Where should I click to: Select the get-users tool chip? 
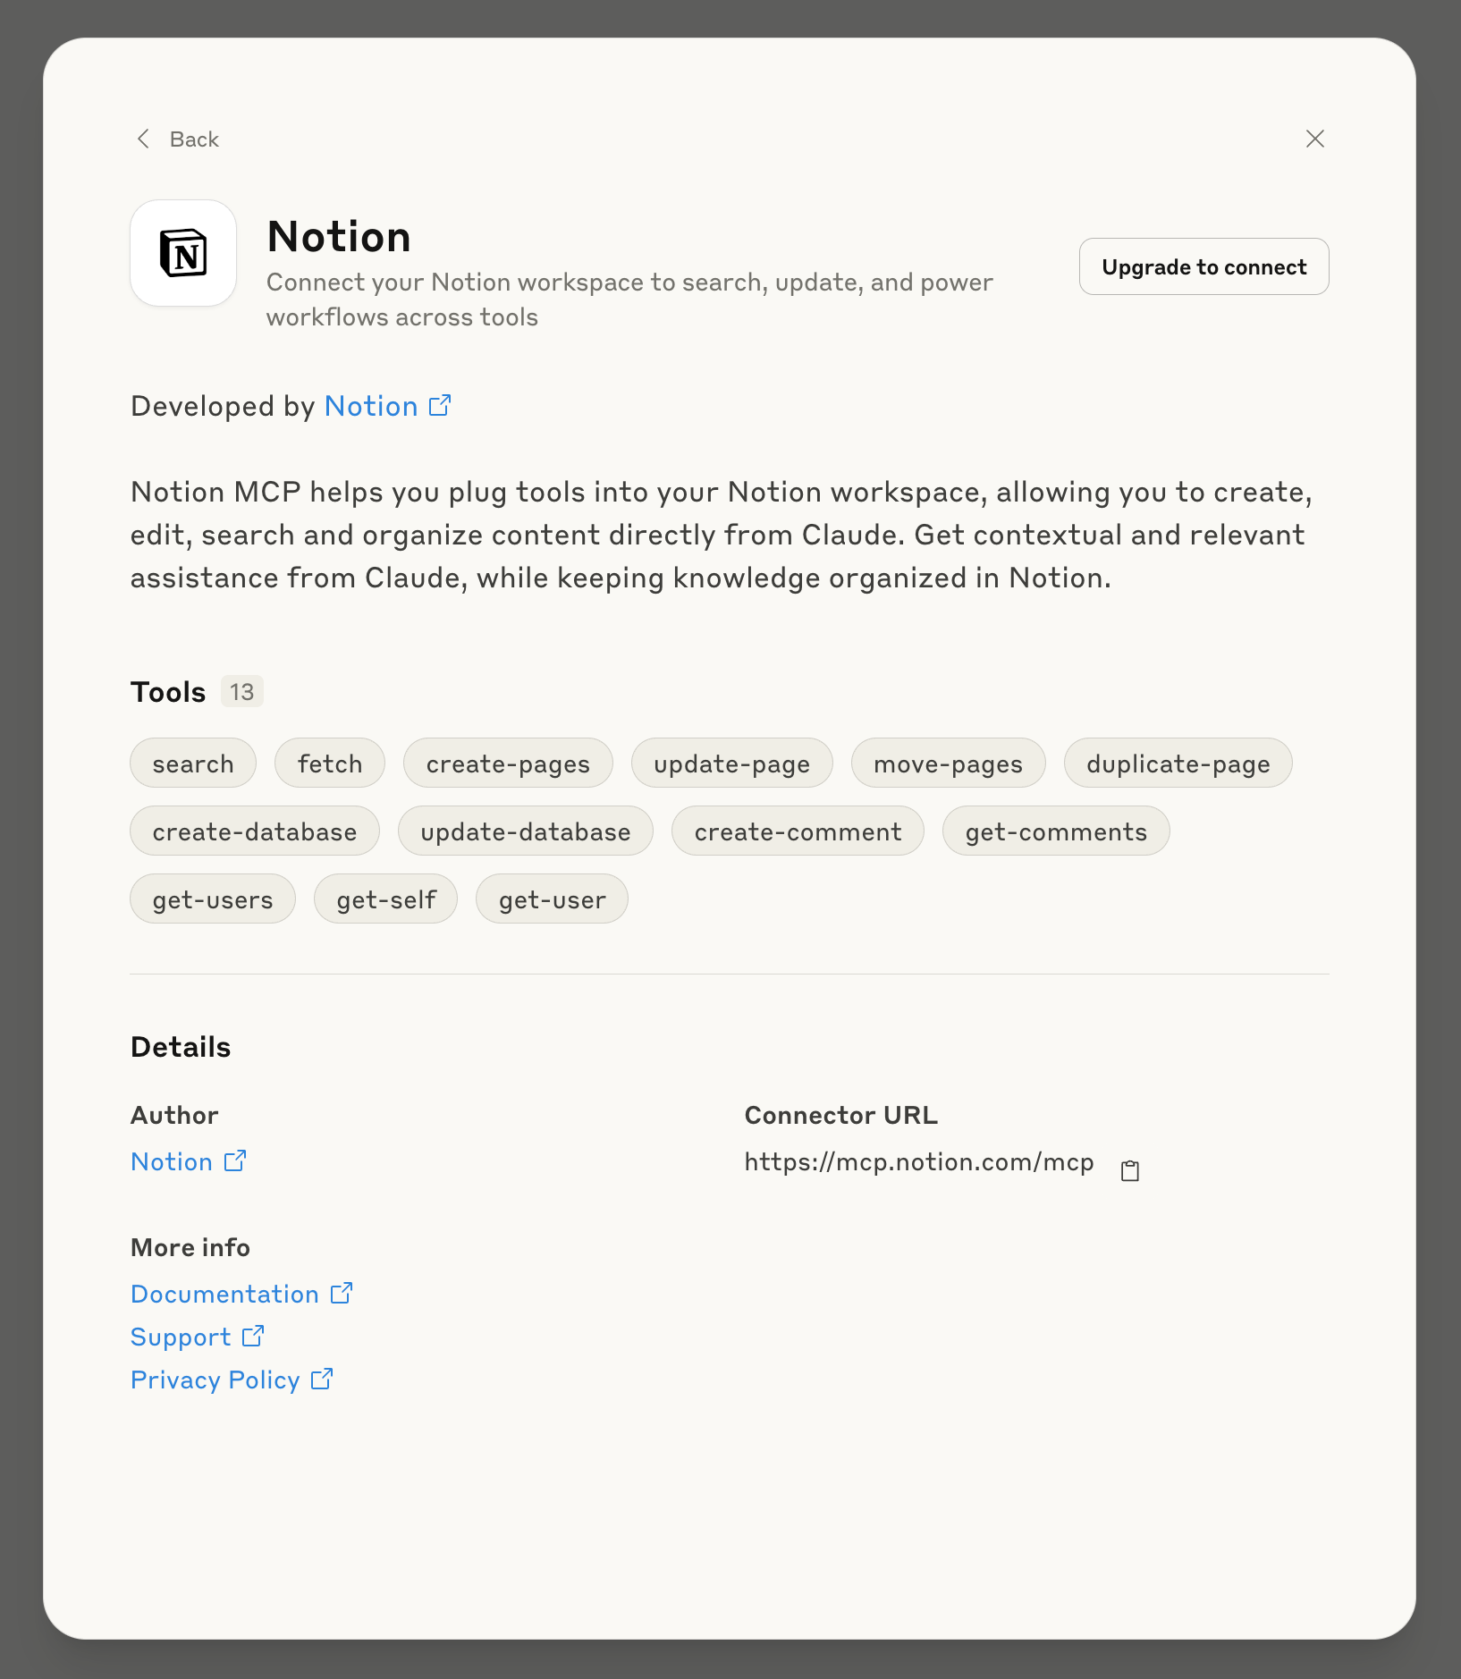(x=213, y=899)
